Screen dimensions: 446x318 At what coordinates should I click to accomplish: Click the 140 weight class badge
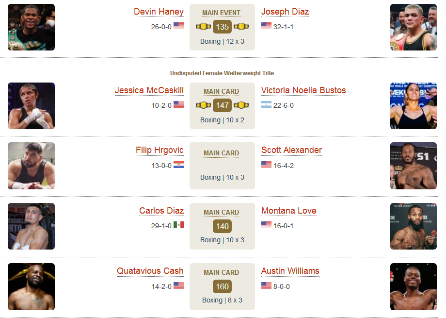[222, 226]
